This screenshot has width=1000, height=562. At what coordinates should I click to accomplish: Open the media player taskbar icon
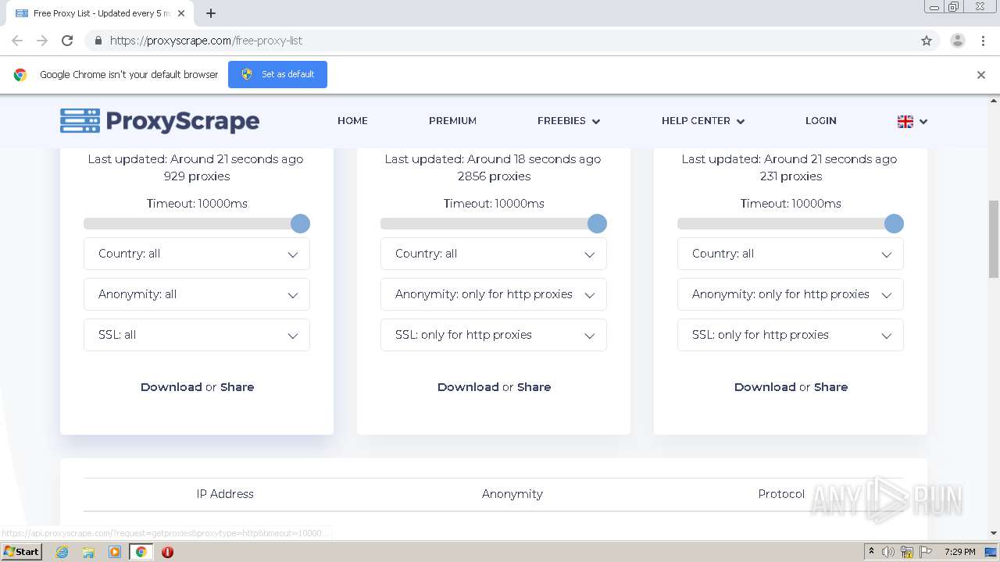point(115,552)
